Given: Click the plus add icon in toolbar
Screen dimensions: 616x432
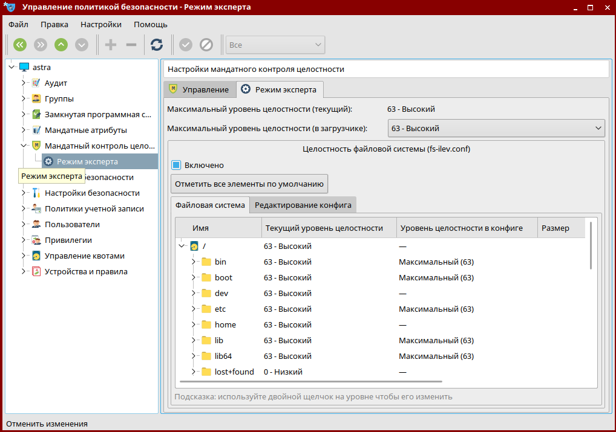Looking at the screenshot, I should pyautogui.click(x=111, y=45).
